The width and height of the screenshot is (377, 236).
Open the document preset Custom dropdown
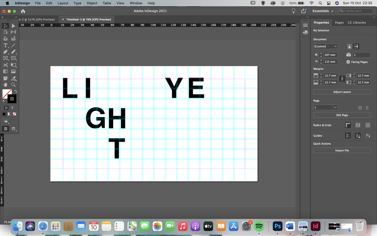coord(325,46)
